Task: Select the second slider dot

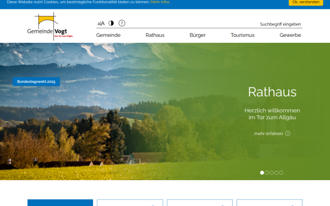Action: click(x=267, y=173)
